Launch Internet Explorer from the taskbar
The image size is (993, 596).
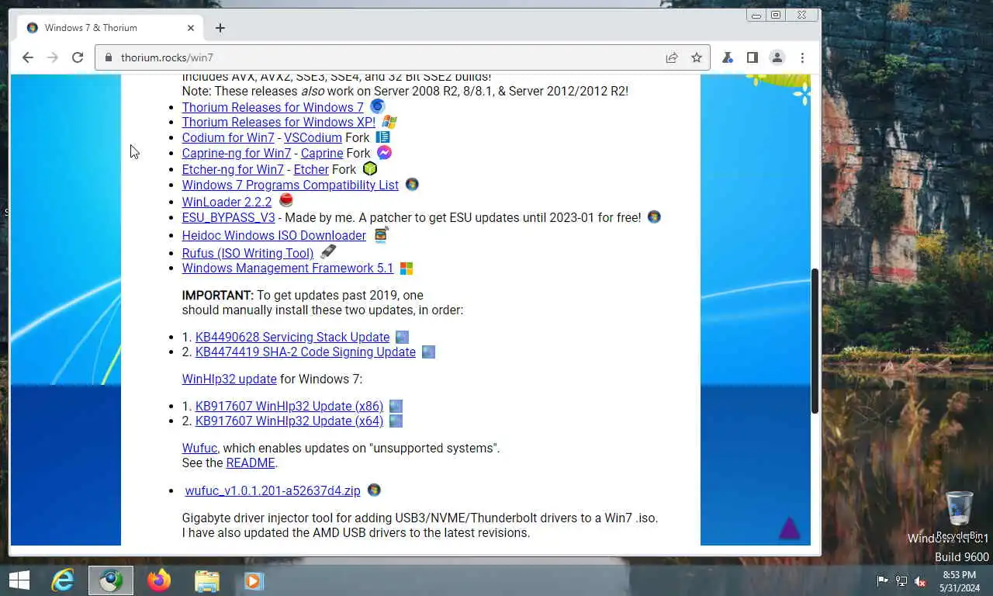point(62,580)
